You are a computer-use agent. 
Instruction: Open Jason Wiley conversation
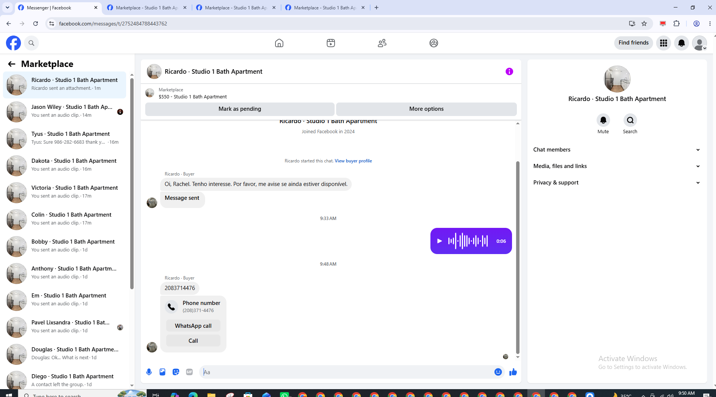click(64, 112)
